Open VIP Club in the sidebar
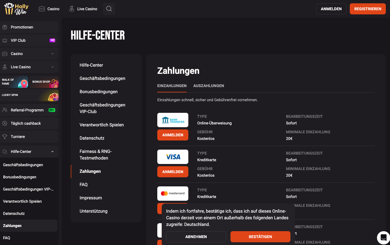Image resolution: width=390 pixels, height=245 pixels. point(29,41)
